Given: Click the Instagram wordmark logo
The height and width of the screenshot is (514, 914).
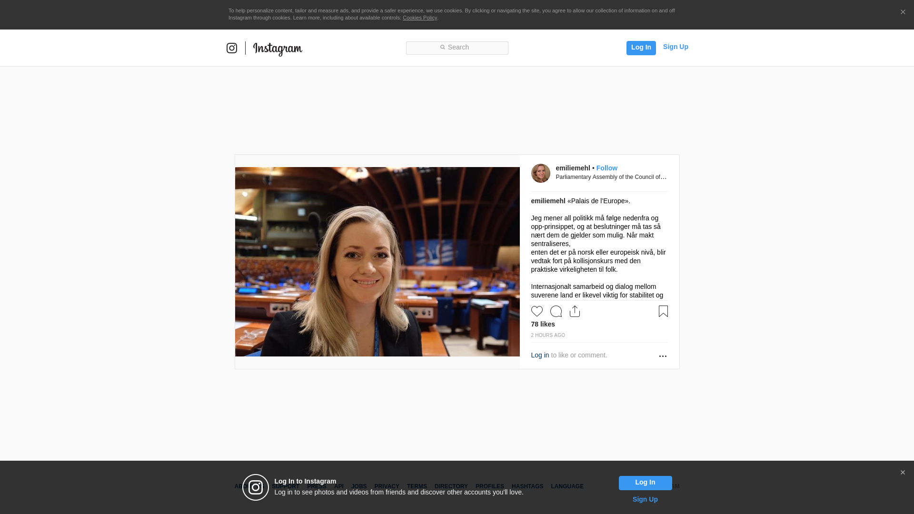Looking at the screenshot, I should (x=278, y=49).
